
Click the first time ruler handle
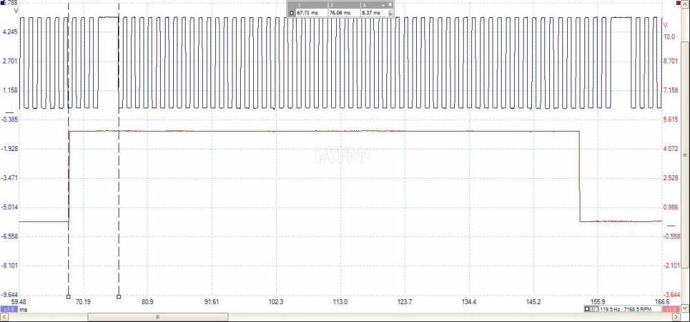(68, 297)
